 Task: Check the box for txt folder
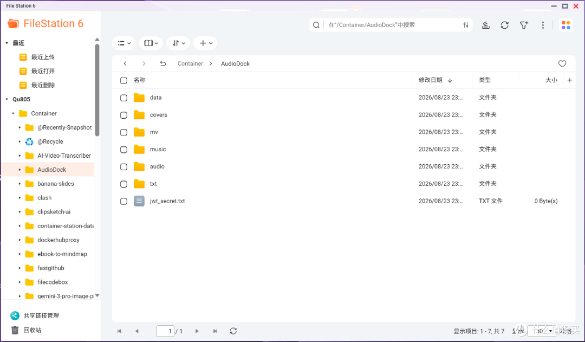[x=123, y=184]
